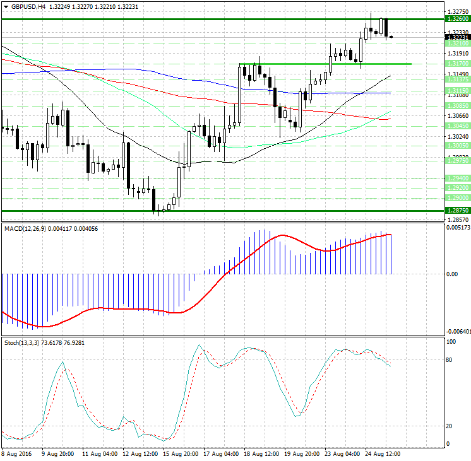
Task: Click the 1.30850 dashed level price label
Action: [x=456, y=106]
